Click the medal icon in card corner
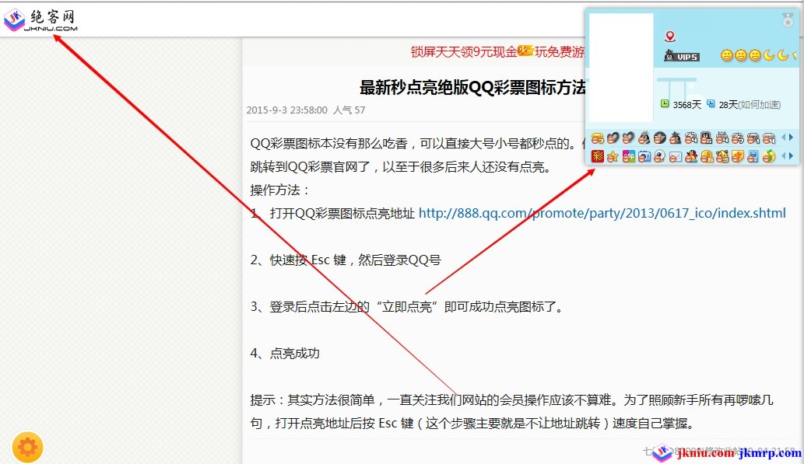 [788, 21]
